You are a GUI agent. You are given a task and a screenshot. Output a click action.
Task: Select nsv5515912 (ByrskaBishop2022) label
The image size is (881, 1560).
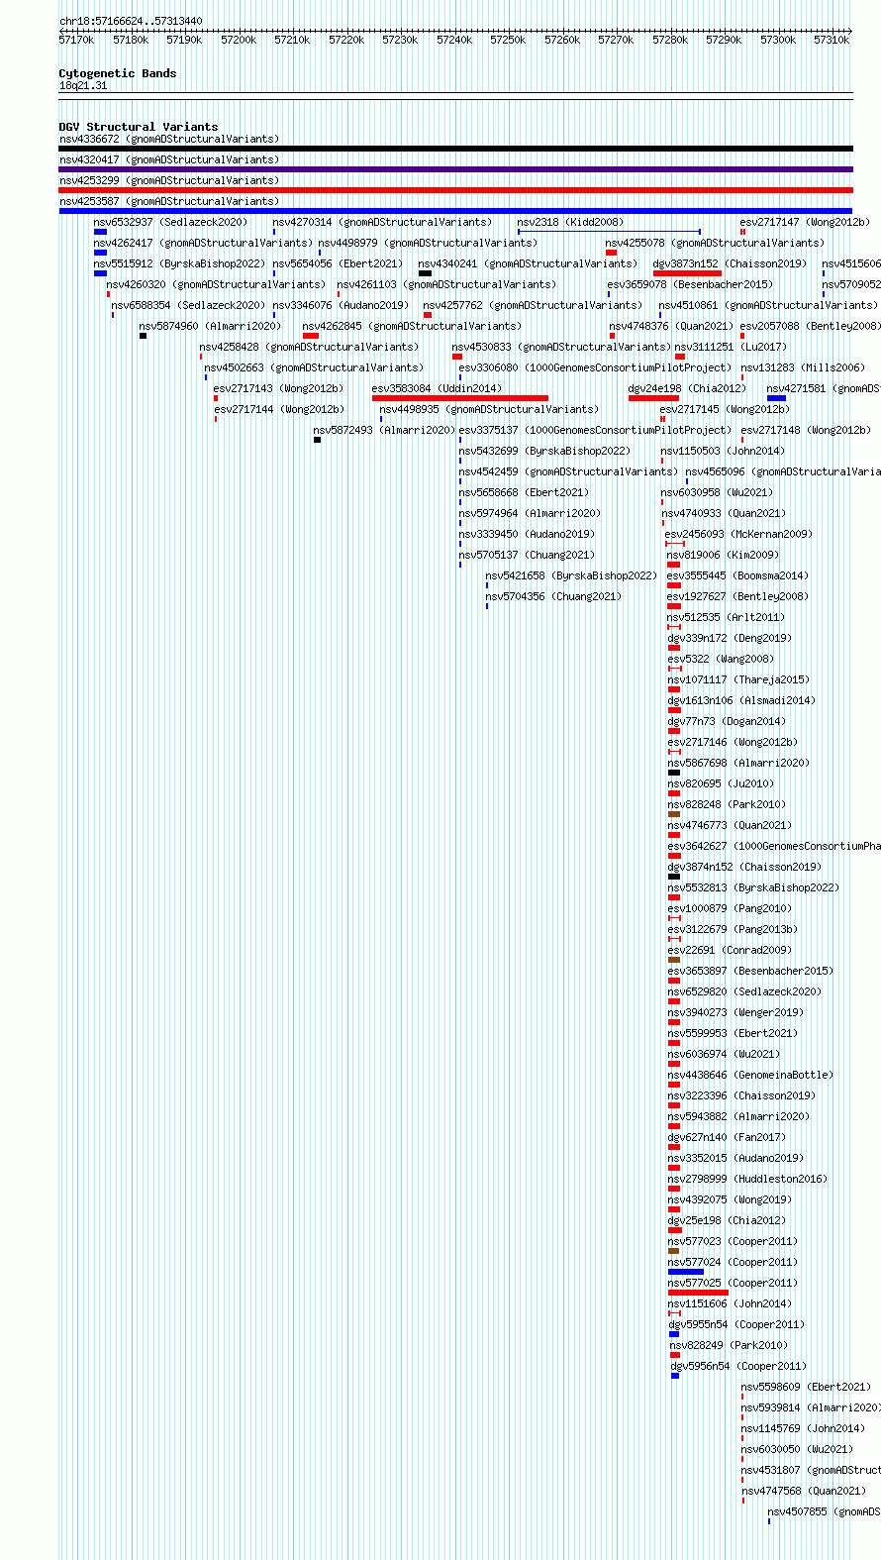(179, 263)
